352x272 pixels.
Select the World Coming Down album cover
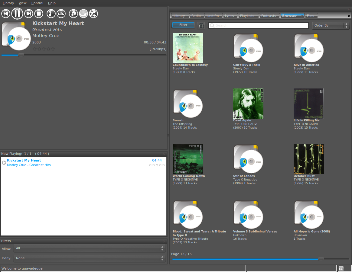click(x=187, y=159)
